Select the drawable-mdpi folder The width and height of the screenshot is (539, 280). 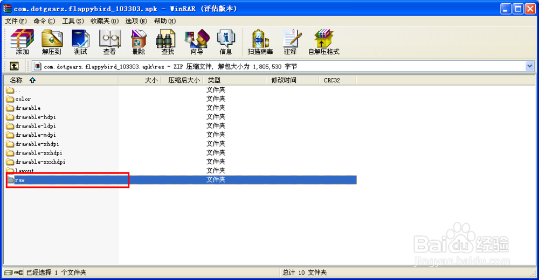31,135
